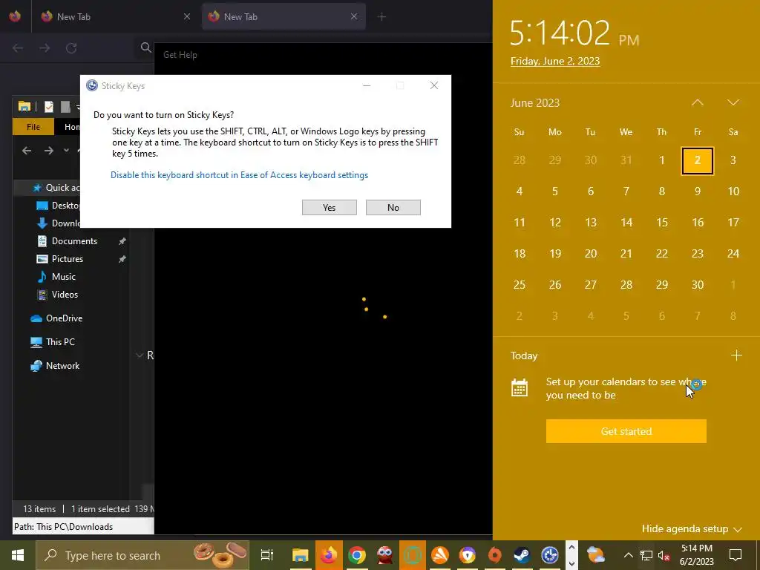
Task: Click the muted volume tray icon
Action: [663, 555]
